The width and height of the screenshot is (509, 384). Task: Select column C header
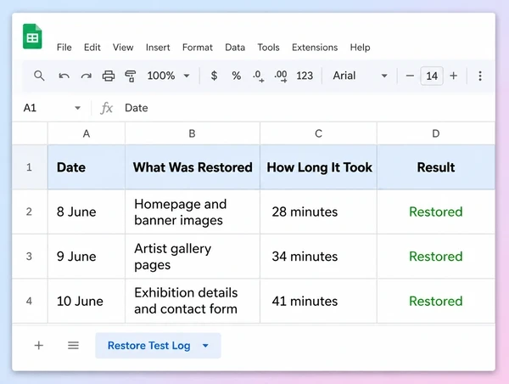point(318,133)
